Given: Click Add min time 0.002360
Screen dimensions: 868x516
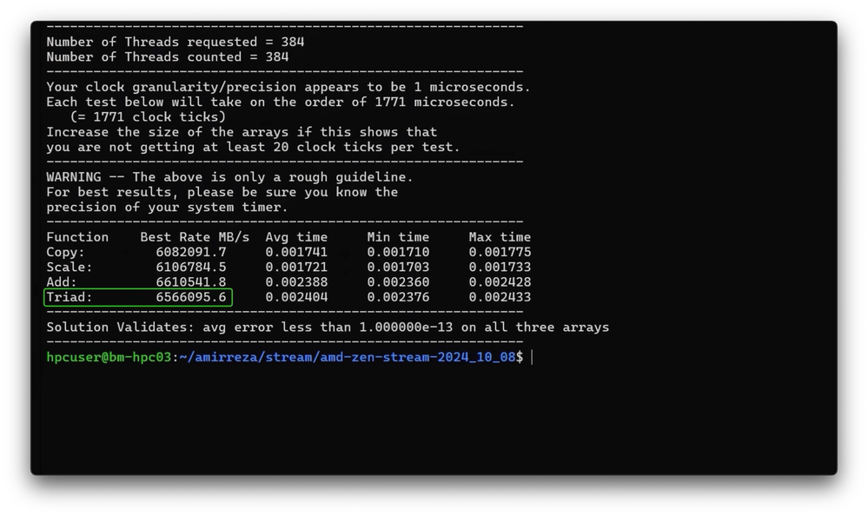Looking at the screenshot, I should pos(398,281).
